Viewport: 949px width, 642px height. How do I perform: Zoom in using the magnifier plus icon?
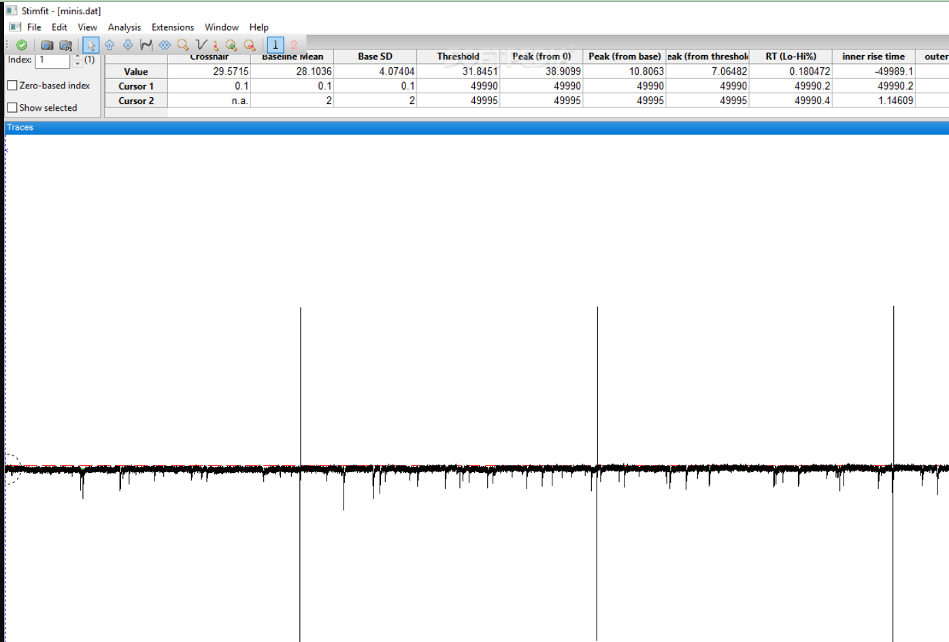(x=231, y=45)
